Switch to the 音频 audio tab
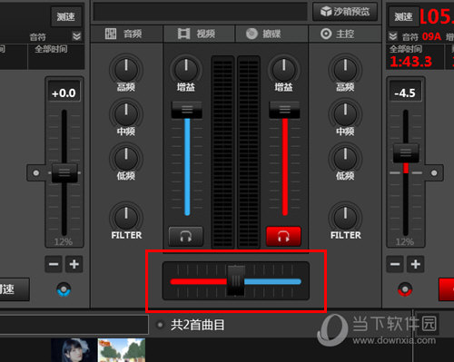The image size is (454, 362). (x=126, y=34)
